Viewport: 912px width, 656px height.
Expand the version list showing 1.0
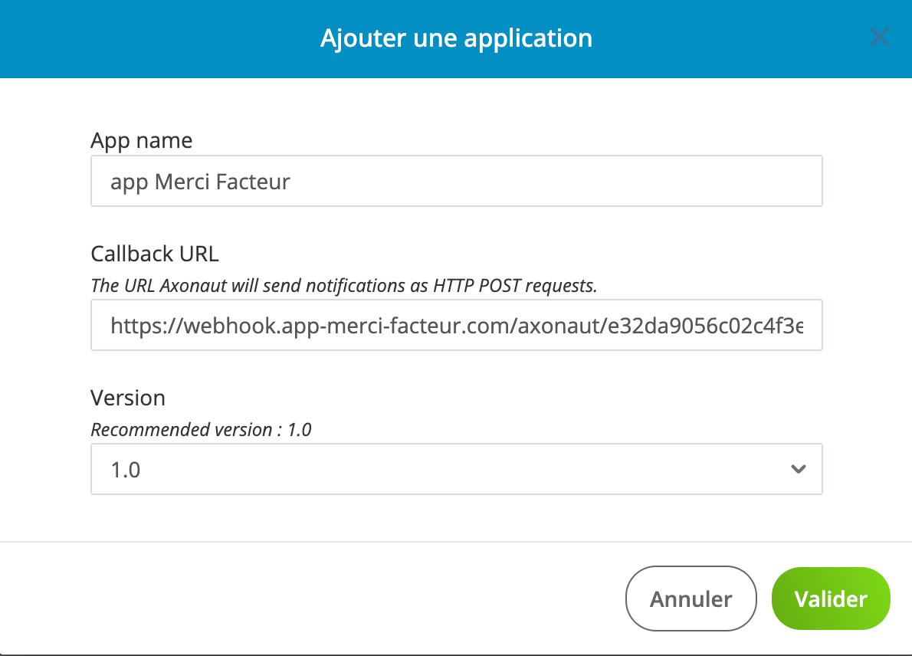pyautogui.click(x=457, y=468)
